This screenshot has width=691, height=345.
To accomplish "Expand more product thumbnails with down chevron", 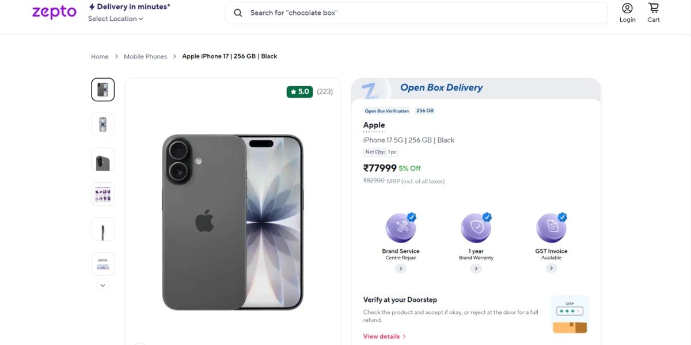I will point(102,285).
